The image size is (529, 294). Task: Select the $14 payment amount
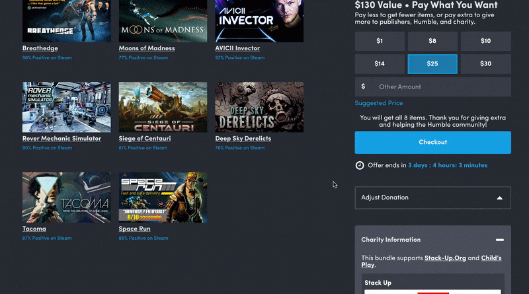380,64
